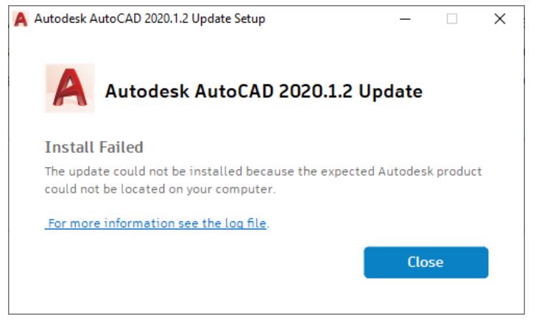Viewport: 536px width, 325px height.
Task: Click empty title bar space beside the title
Action: tap(331, 19)
